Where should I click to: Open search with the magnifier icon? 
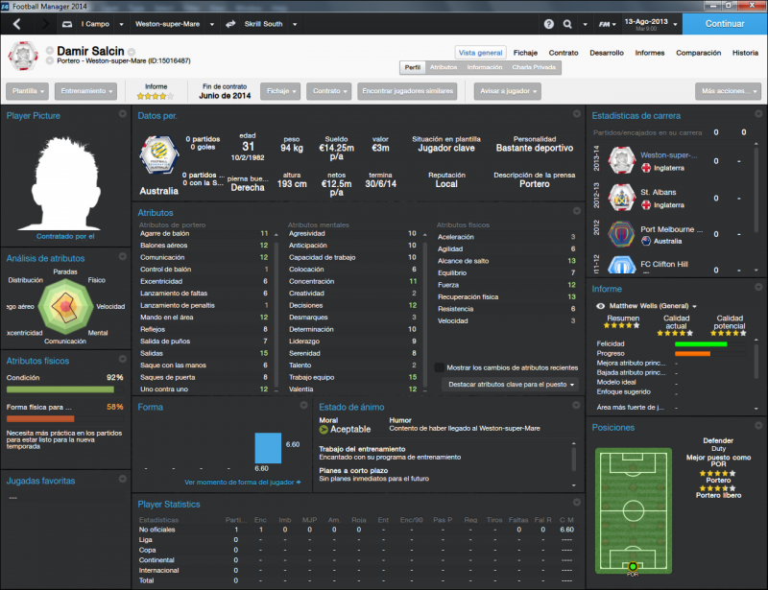tap(567, 24)
